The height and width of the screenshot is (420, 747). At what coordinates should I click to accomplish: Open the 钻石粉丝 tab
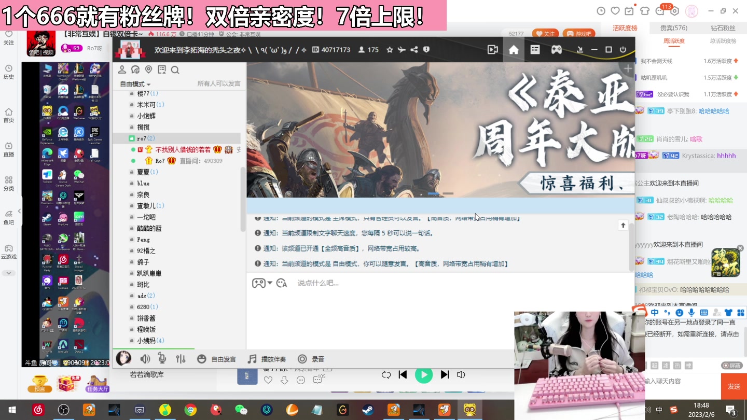[x=722, y=28]
